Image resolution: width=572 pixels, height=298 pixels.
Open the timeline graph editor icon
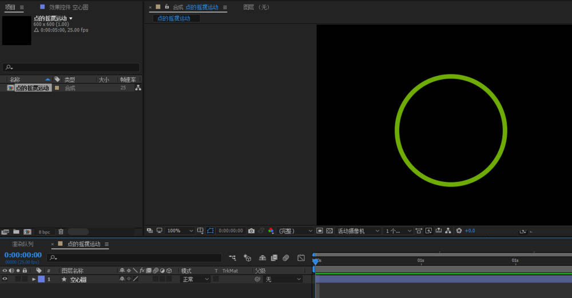pos(301,258)
